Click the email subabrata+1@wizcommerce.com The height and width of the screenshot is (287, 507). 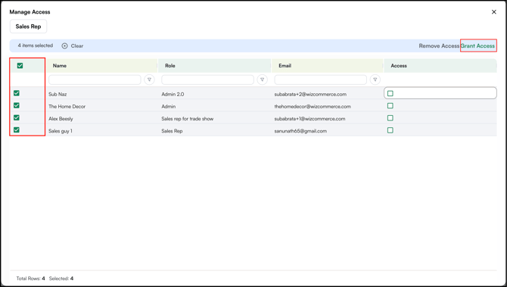[309, 119]
